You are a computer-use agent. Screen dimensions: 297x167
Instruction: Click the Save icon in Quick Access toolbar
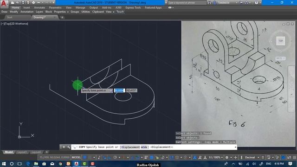point(23,3)
